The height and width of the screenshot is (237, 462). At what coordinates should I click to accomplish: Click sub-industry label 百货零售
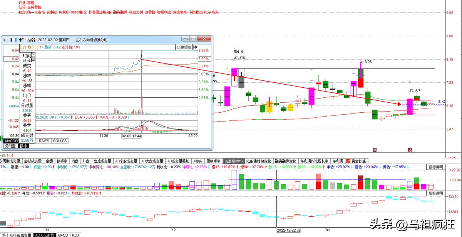tap(34, 7)
